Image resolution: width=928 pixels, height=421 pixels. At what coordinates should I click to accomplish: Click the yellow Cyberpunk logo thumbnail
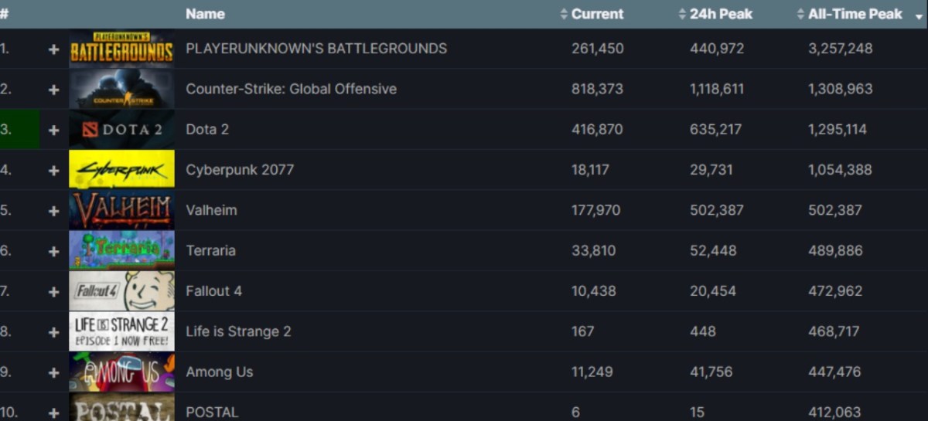121,170
